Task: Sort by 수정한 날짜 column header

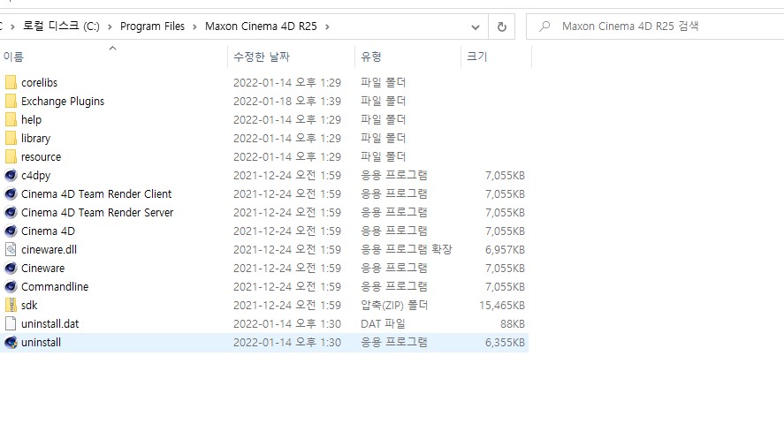Action: (x=291, y=57)
